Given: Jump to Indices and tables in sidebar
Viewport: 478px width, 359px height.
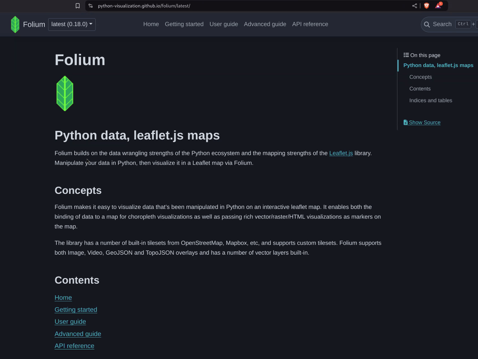Looking at the screenshot, I should pos(430,100).
